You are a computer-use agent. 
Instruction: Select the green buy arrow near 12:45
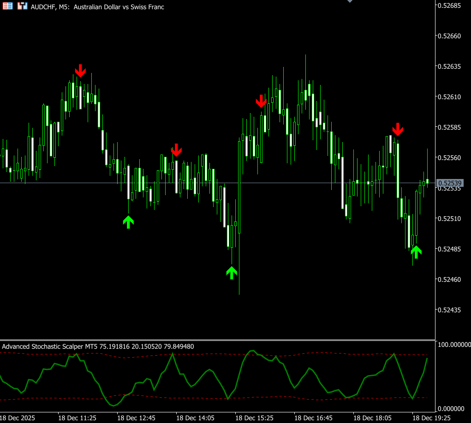click(x=128, y=222)
